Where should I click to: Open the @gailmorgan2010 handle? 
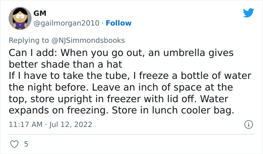tap(67, 23)
